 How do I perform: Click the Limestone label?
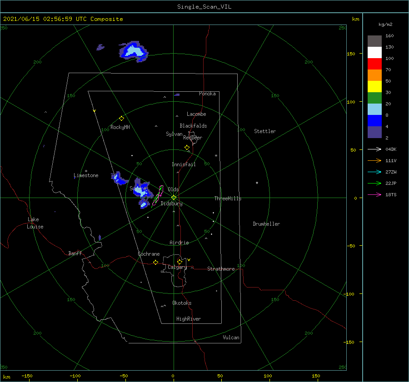coord(86,175)
